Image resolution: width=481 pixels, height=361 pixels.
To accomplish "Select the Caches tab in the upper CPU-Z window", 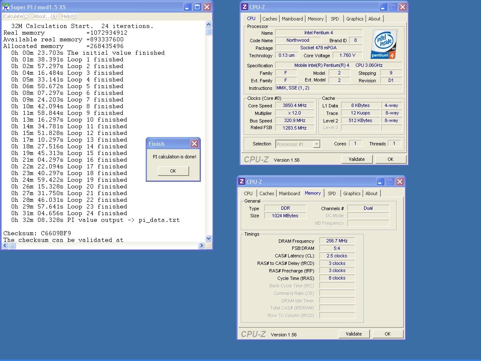I will tap(270, 19).
